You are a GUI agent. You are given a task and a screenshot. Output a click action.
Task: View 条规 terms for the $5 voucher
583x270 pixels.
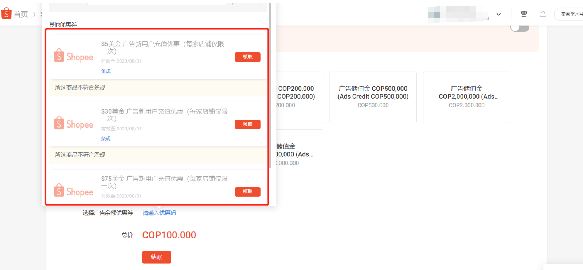106,71
